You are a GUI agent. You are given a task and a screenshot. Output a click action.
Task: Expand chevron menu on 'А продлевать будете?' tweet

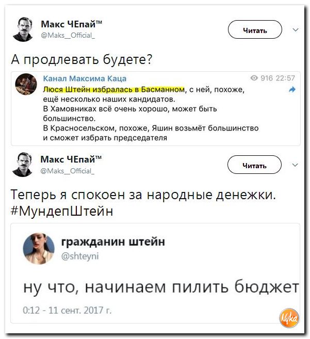295,30
